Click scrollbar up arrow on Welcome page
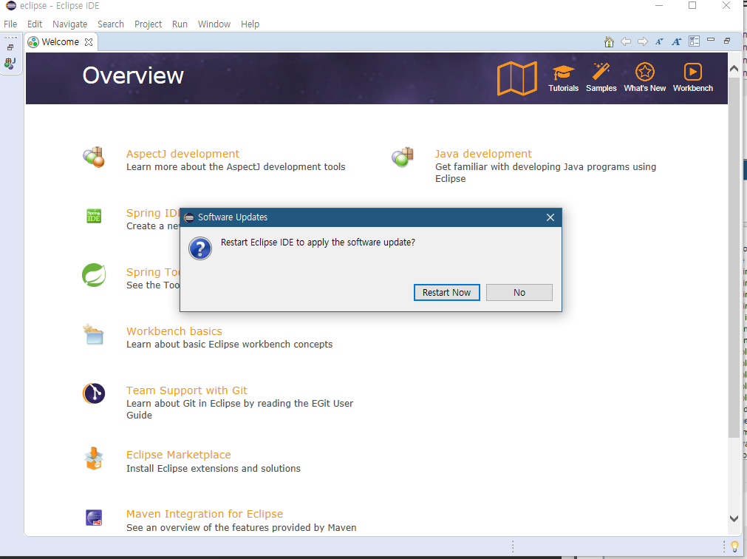The image size is (747, 559). [734, 69]
